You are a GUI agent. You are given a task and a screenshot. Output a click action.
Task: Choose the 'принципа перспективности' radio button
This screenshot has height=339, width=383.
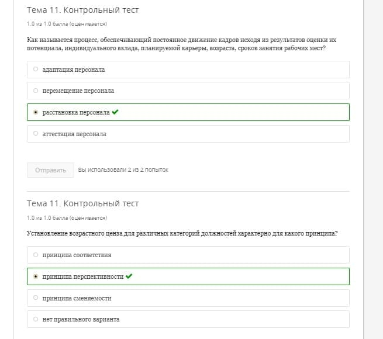pos(36,276)
